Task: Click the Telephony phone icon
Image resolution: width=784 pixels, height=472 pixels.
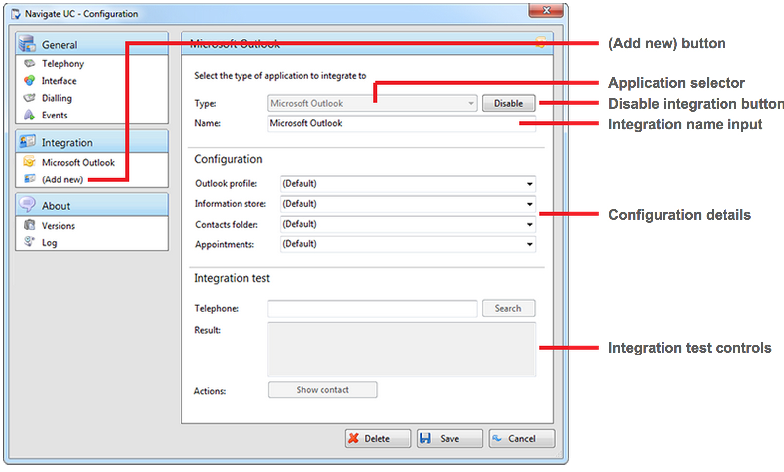Action: [x=30, y=63]
